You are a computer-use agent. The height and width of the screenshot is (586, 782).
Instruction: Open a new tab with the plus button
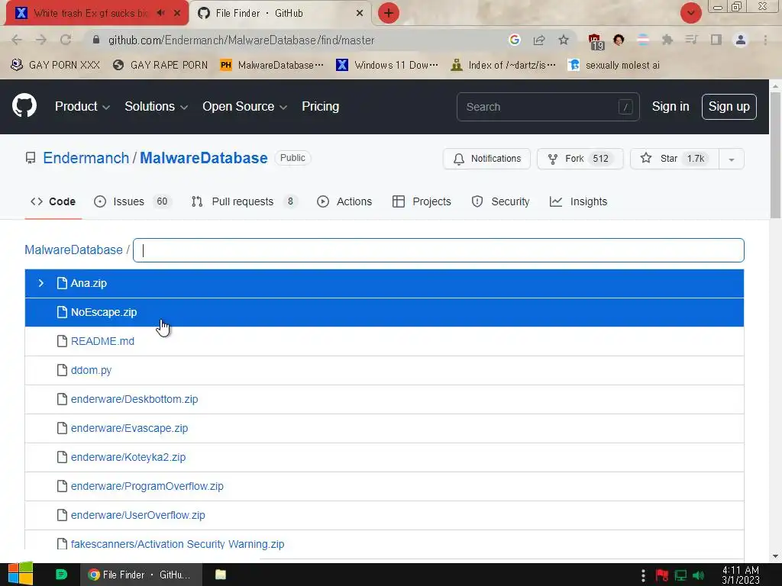(389, 13)
